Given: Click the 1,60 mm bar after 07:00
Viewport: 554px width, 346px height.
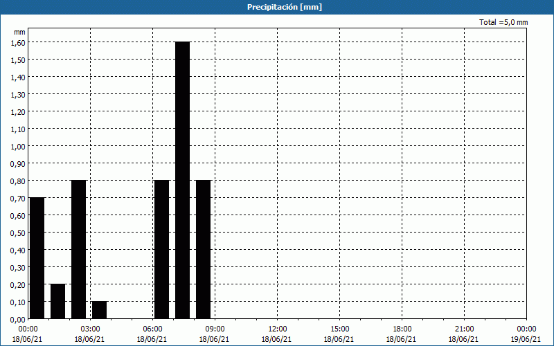Looking at the screenshot, I should click(x=182, y=180).
